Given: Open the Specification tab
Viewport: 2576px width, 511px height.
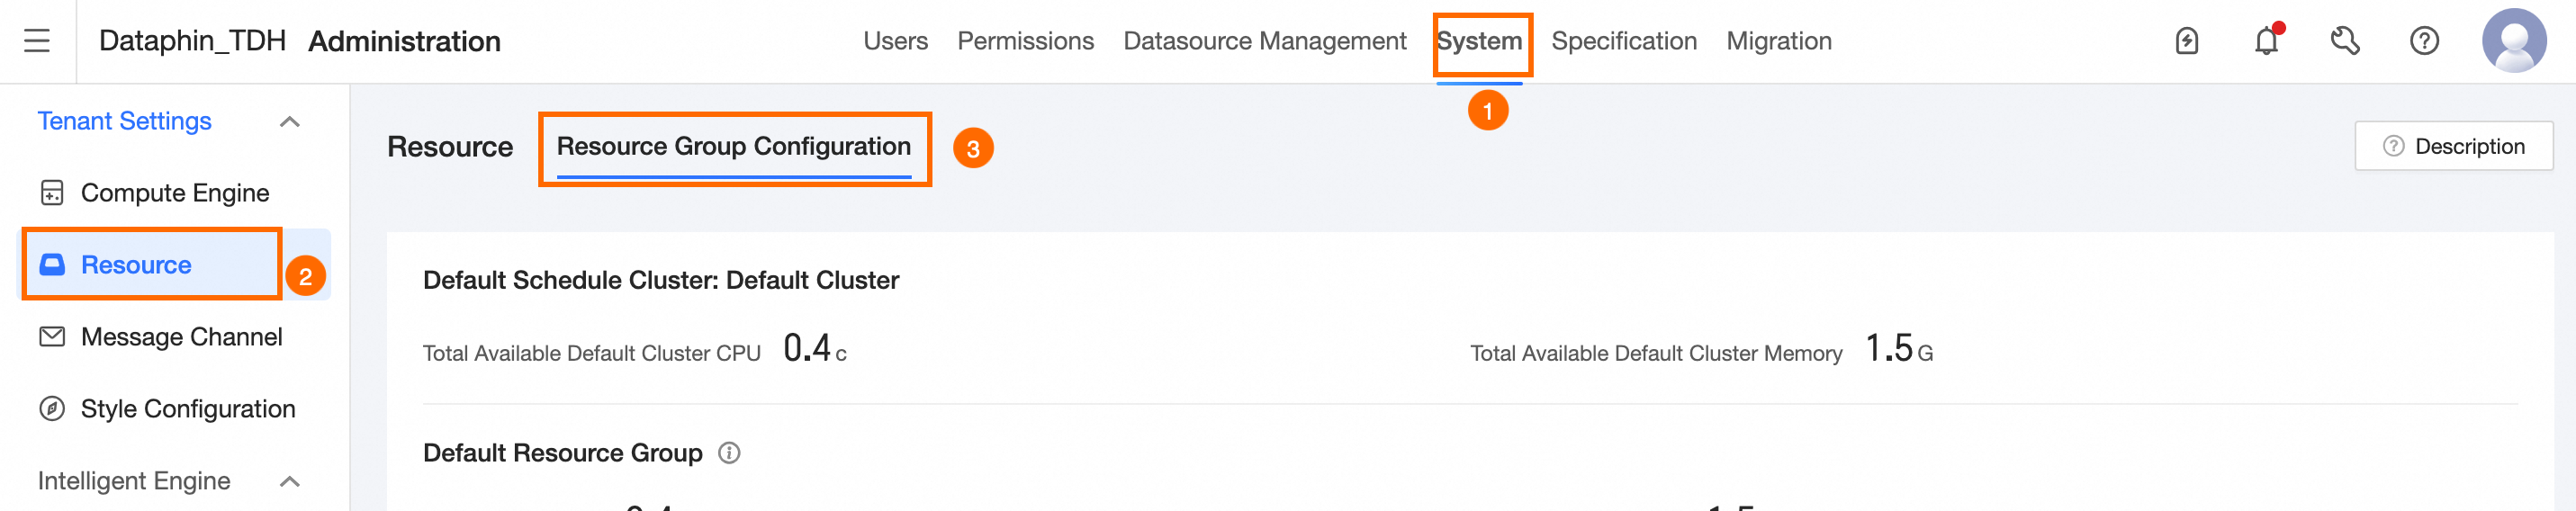Looking at the screenshot, I should point(1624,41).
